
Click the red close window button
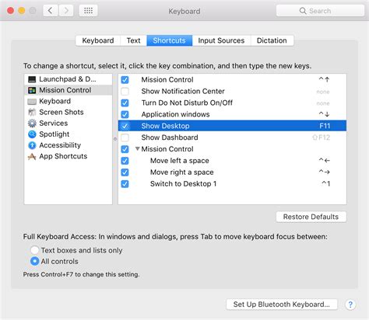point(10,11)
